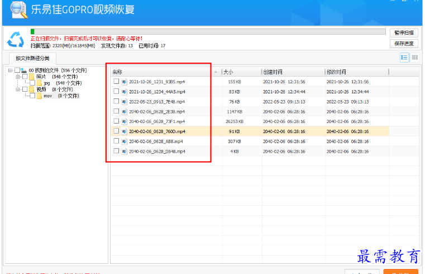Select the jpg (548 个文件) tree item
This screenshot has width=425, height=274.
(x=63, y=83)
